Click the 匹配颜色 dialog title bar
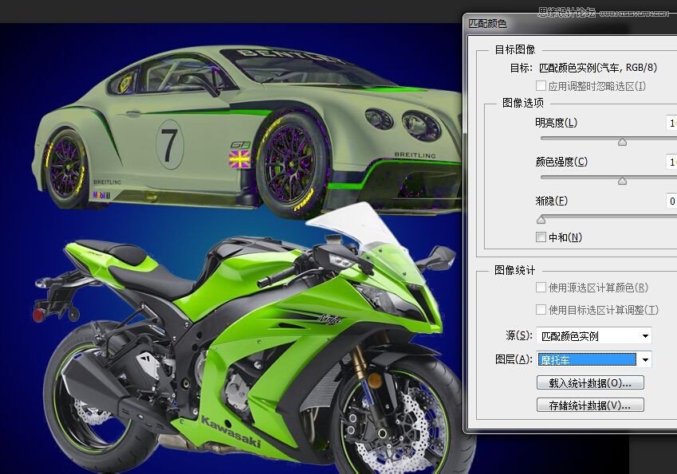Viewport: 677px width, 474px height. click(570, 24)
